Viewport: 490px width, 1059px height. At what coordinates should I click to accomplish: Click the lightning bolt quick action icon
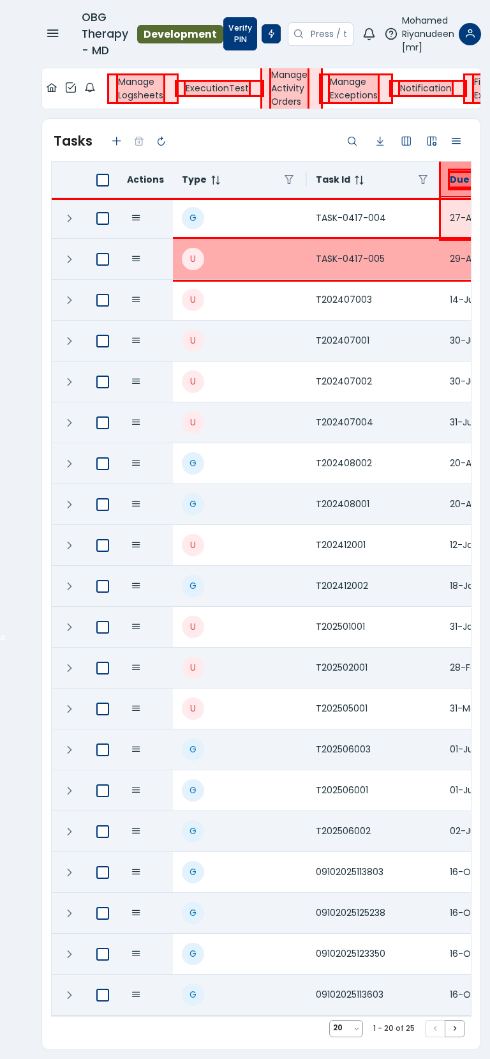tap(271, 34)
